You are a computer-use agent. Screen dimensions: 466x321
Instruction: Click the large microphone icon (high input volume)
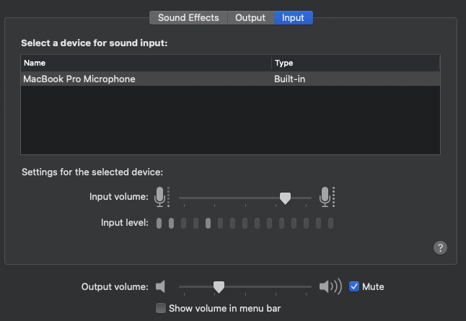tap(325, 196)
